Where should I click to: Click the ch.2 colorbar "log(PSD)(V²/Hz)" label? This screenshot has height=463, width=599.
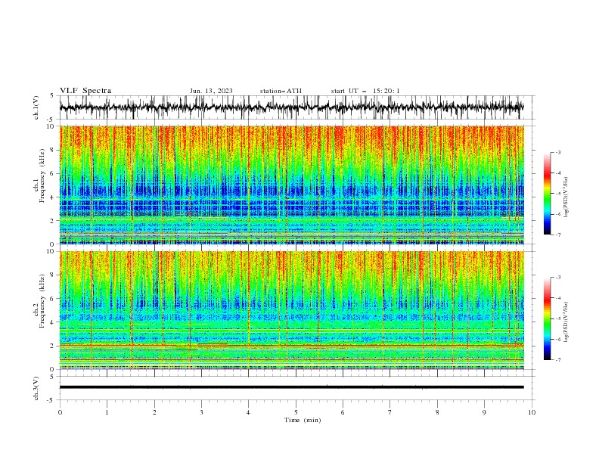[x=566, y=322]
